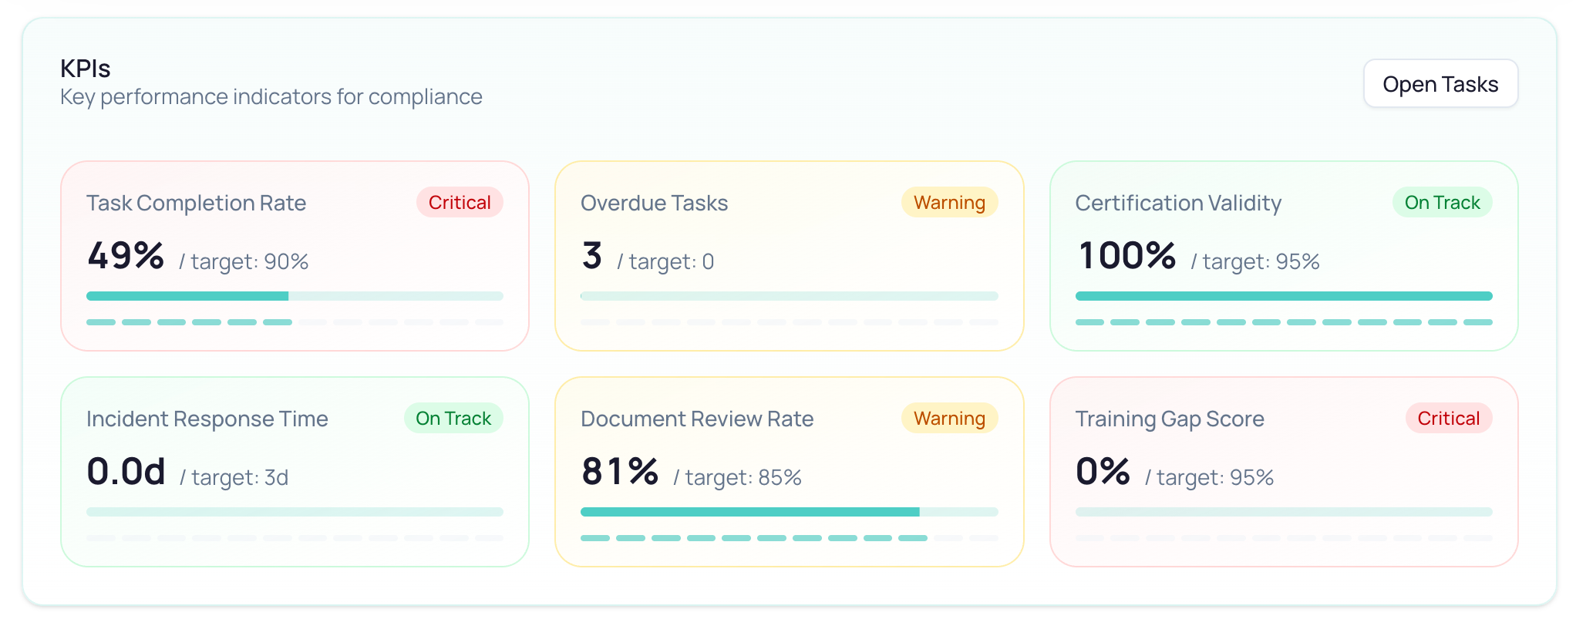Select the Task Completion Rate card title
1576x626 pixels.
(x=197, y=203)
